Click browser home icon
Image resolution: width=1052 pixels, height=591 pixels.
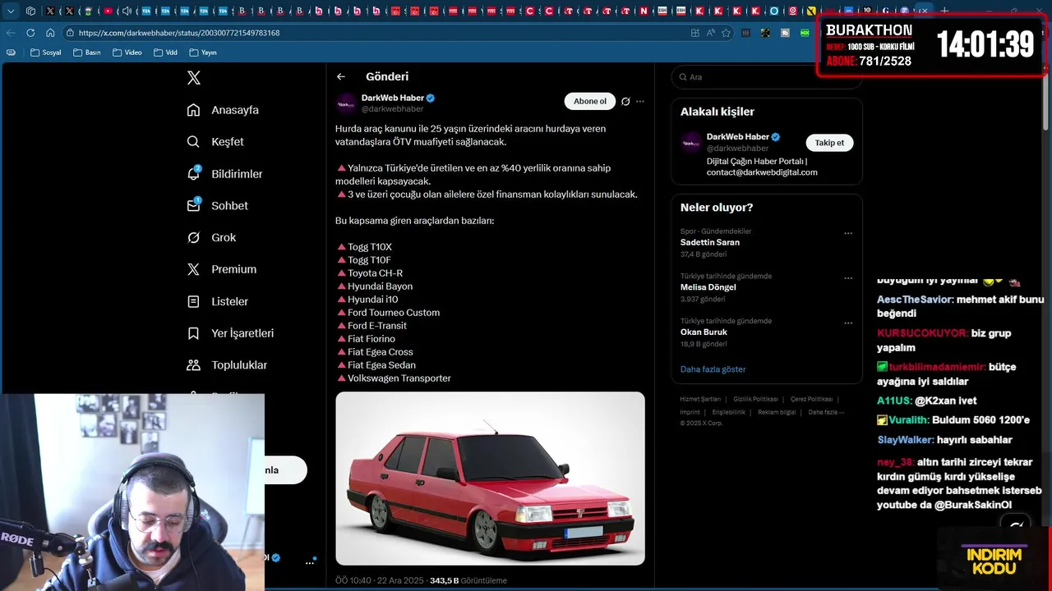click(x=50, y=33)
